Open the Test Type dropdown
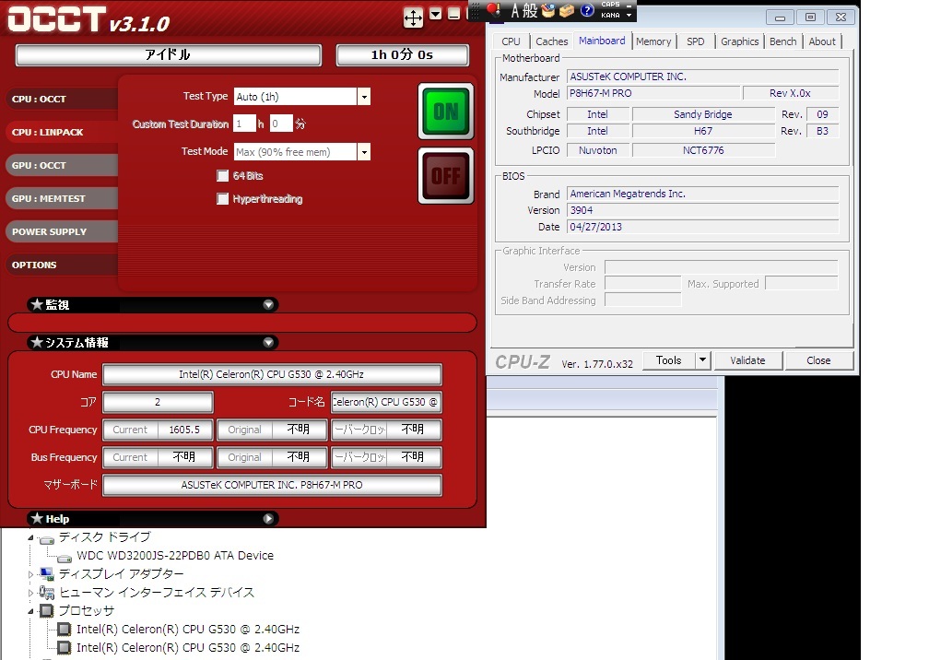Screen dimensions: 929x660 coord(364,97)
